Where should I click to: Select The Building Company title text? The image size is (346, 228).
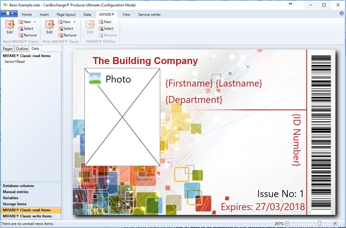pos(145,61)
